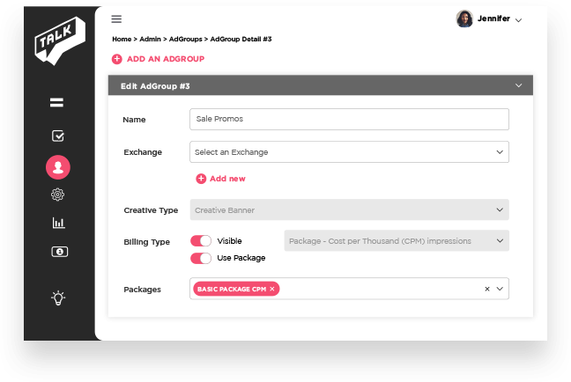Image resolution: width=571 pixels, height=382 pixels.
Task: Expand the Packages dropdown arrow
Action: click(500, 289)
